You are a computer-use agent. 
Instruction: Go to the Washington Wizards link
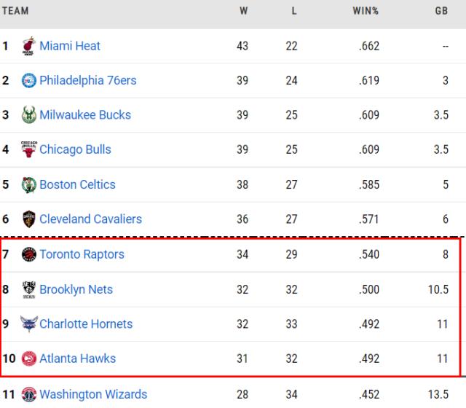click(93, 394)
